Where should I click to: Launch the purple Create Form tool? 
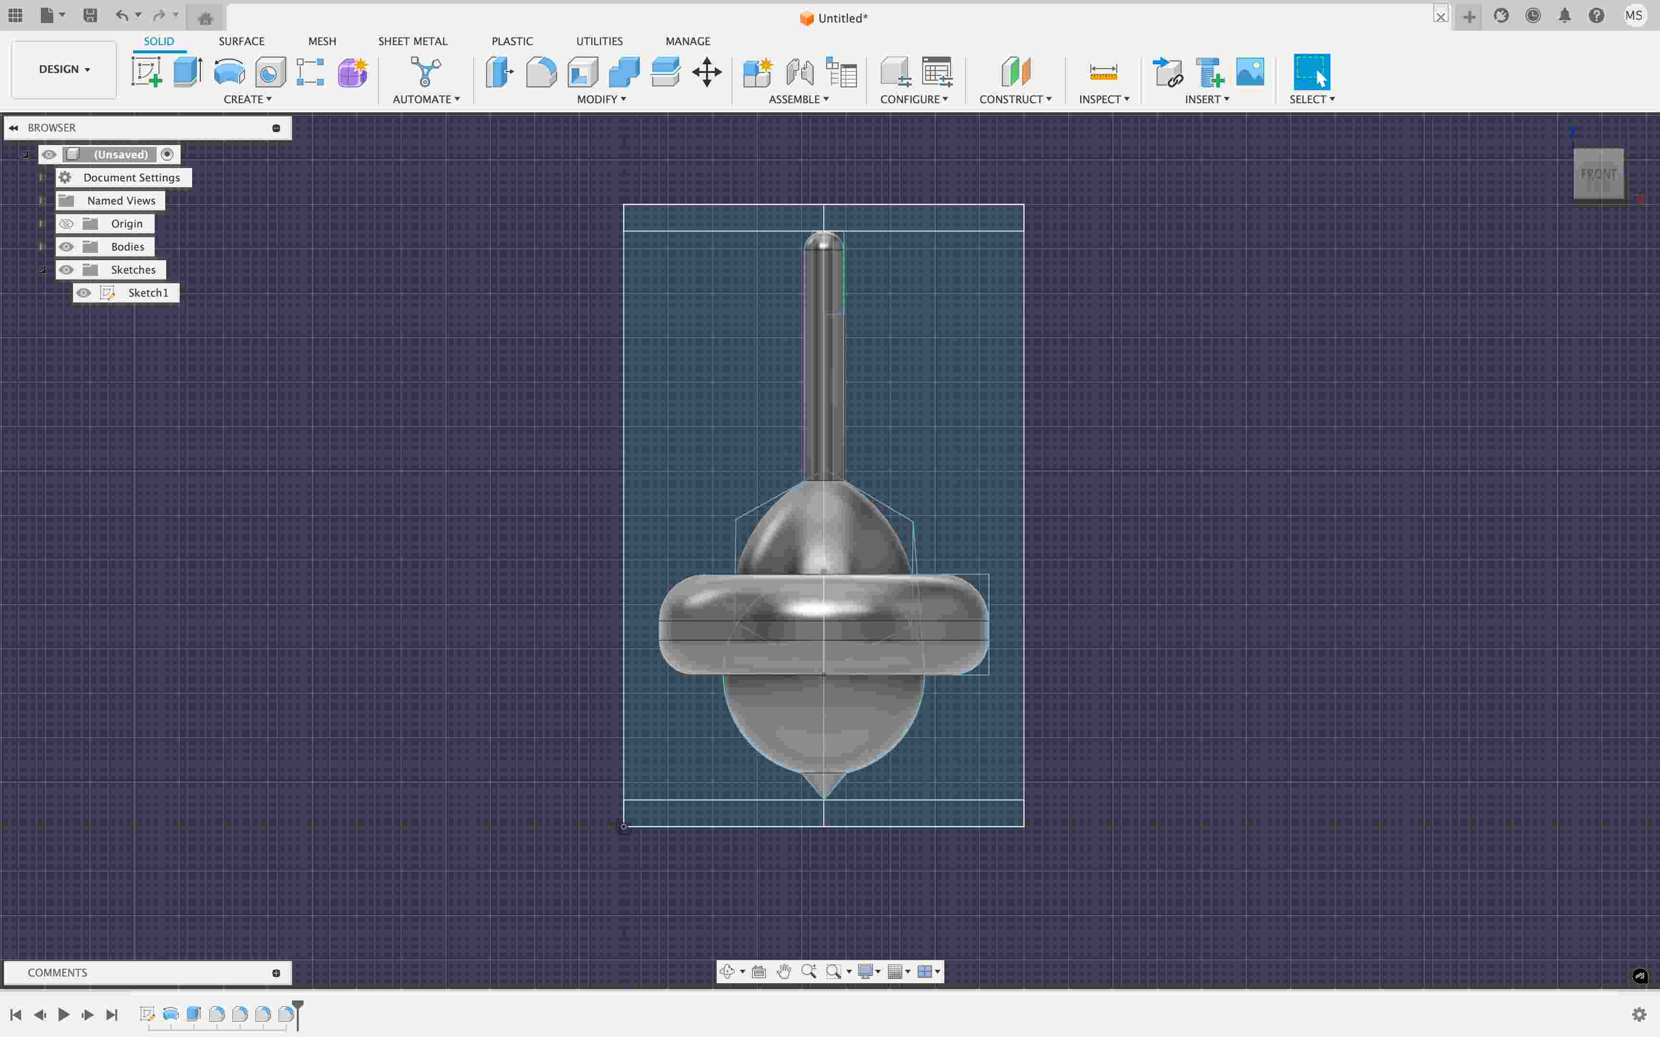(353, 72)
